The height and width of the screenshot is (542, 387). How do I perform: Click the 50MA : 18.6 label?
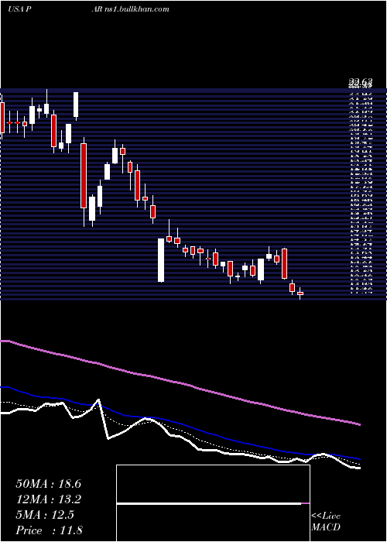48,484
